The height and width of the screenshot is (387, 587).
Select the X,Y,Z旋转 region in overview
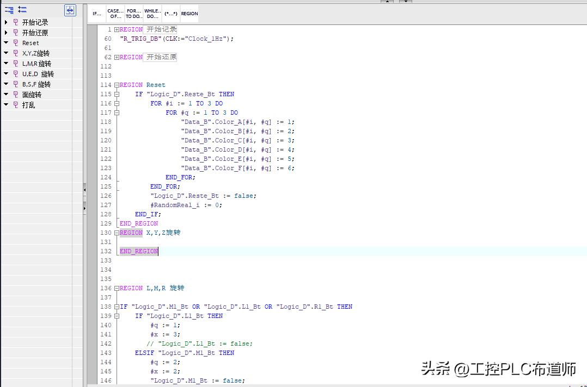point(35,53)
